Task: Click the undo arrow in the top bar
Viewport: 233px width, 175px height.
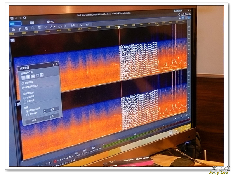Action: click(x=16, y=18)
